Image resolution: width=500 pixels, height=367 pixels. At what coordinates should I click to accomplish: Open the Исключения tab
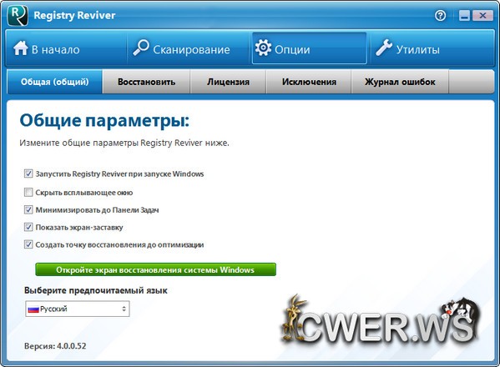pos(309,82)
